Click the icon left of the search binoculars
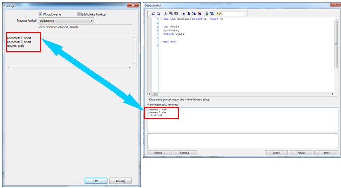The width and height of the screenshot is (341, 188). coord(212,14)
